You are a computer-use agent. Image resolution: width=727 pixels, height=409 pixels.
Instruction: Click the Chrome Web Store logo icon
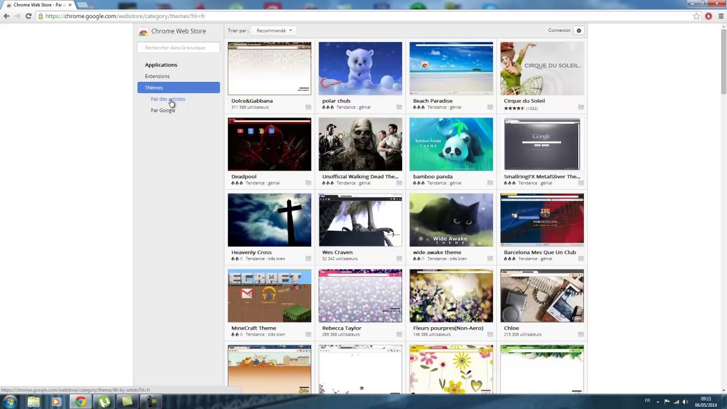tap(143, 32)
